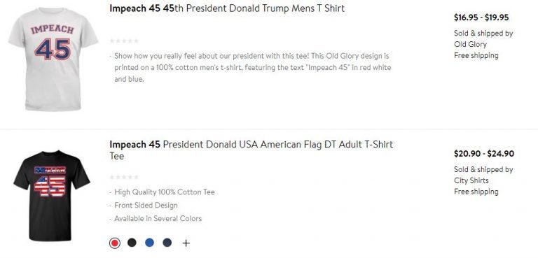
Task: Click Free shipping under City Shirts
Action: pos(476,192)
